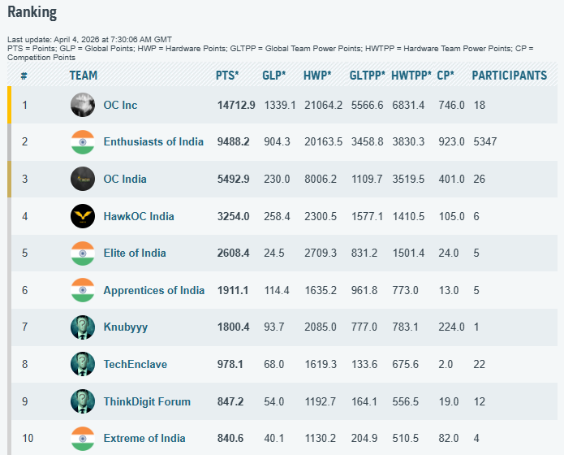The image size is (564, 455).
Task: Open the TechEnclave team link
Action: click(136, 364)
